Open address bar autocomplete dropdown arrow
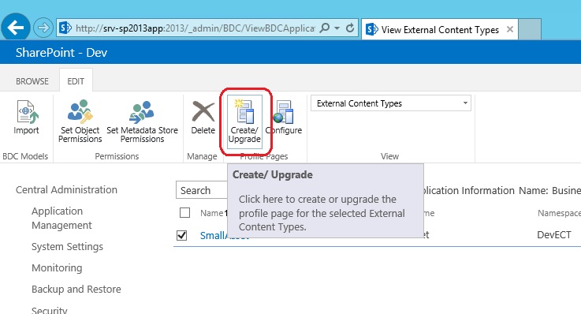This screenshot has width=581, height=314. tap(337, 28)
